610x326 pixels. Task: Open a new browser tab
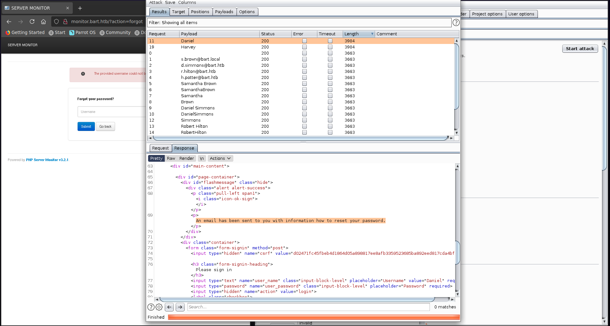pos(80,8)
